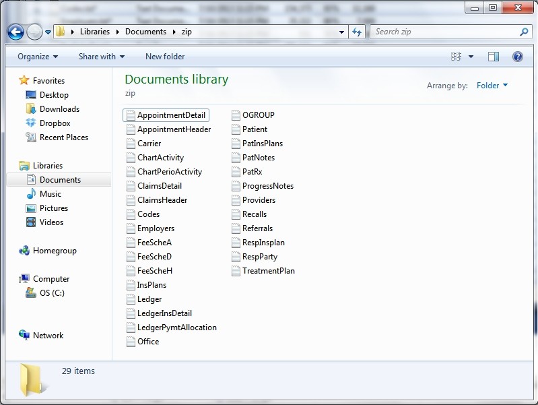
Task: Change your view icon button
Action: tap(456, 57)
